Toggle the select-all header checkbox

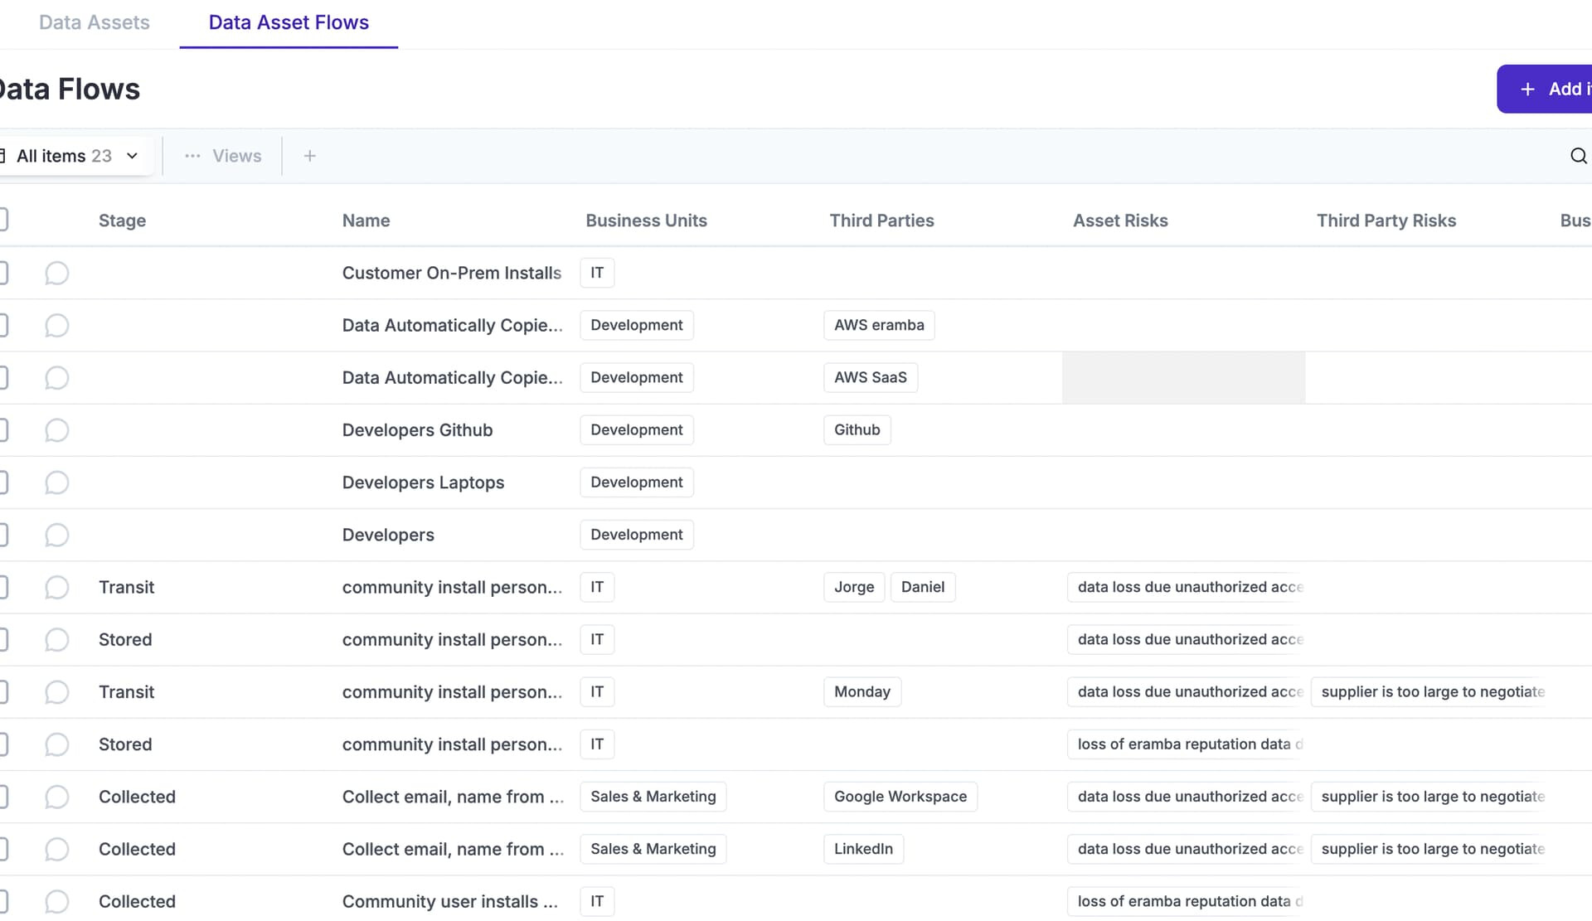tap(2, 220)
